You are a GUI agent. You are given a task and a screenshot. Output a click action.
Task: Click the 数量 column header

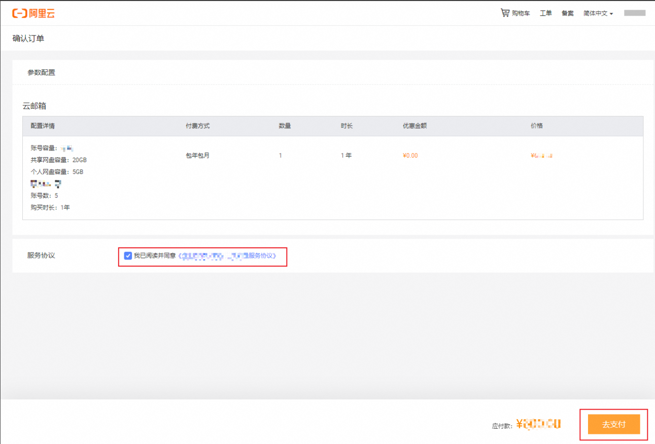tap(285, 126)
